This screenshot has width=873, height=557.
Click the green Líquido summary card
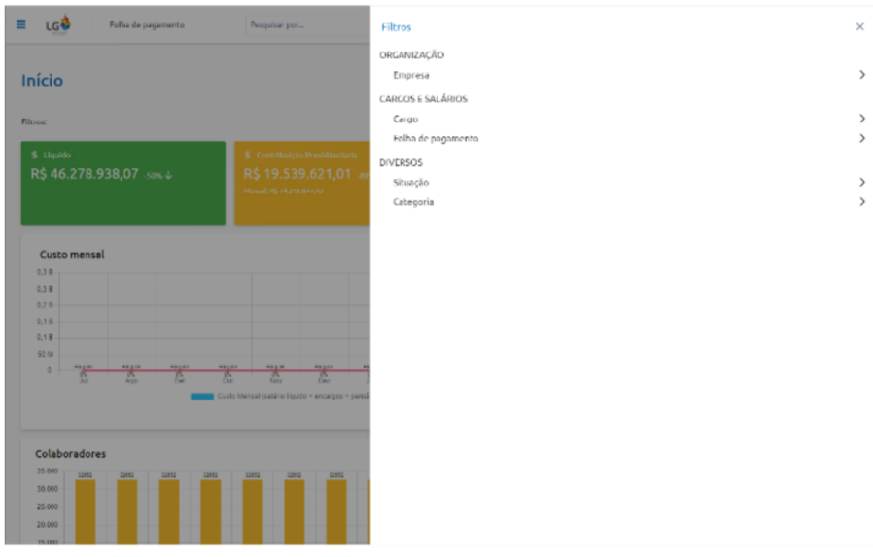click(x=123, y=183)
